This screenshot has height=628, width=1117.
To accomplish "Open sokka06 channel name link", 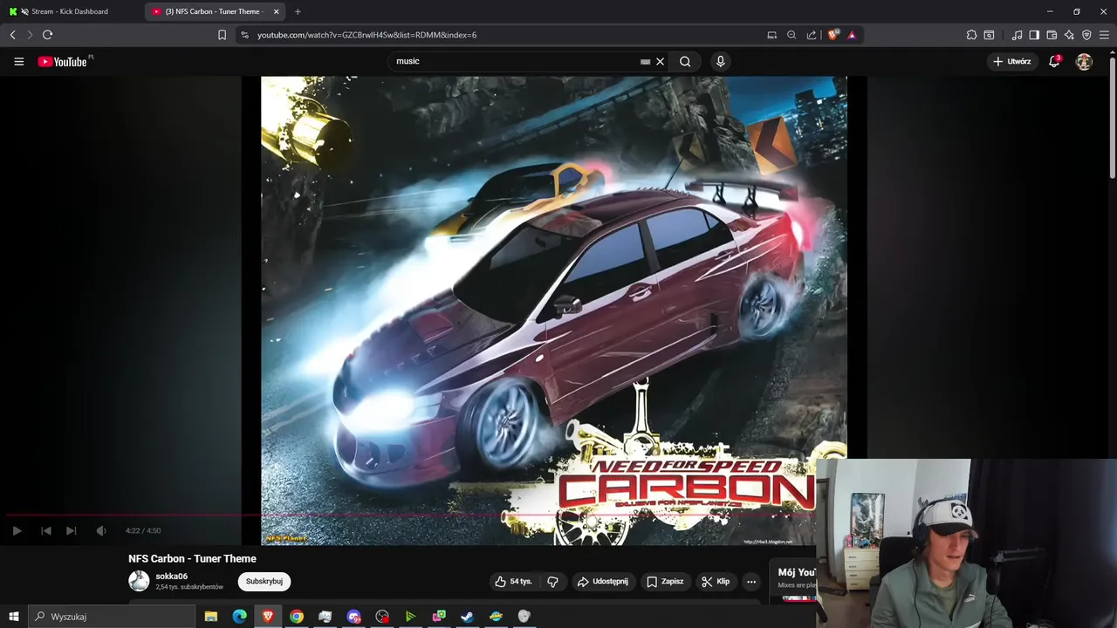I will click(x=172, y=577).
